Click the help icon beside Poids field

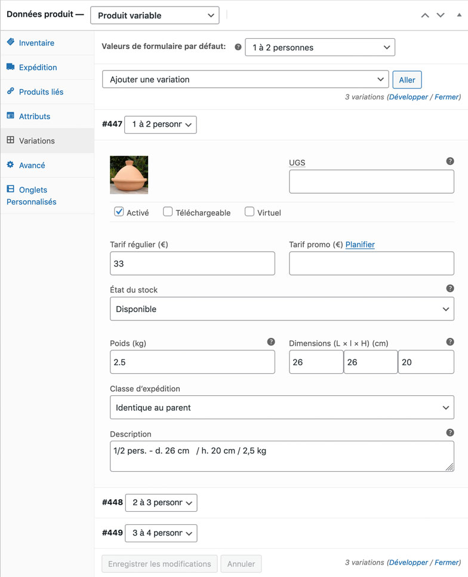tap(271, 342)
